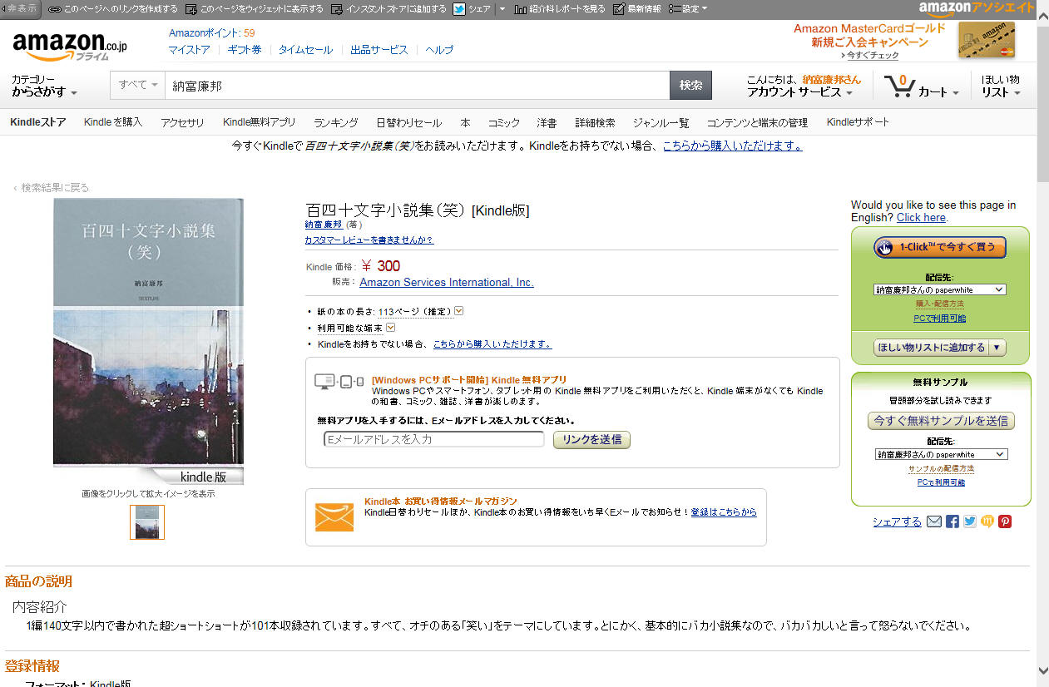Open the 設定 settings menu in Associates bar
Screen dimensions: 1049x687
(x=688, y=9)
